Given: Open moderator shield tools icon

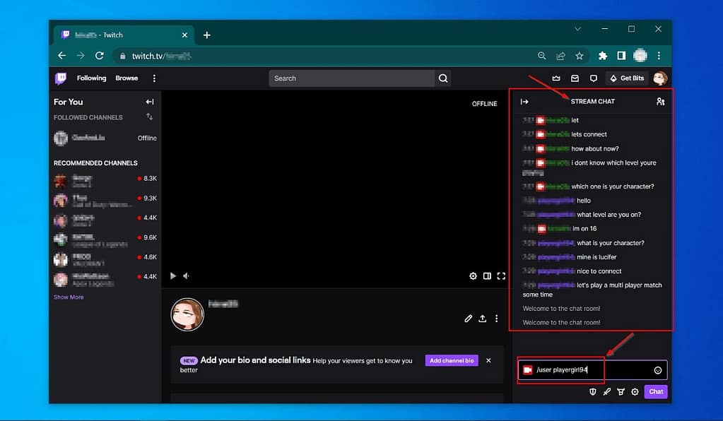Looking at the screenshot, I should click(x=593, y=392).
